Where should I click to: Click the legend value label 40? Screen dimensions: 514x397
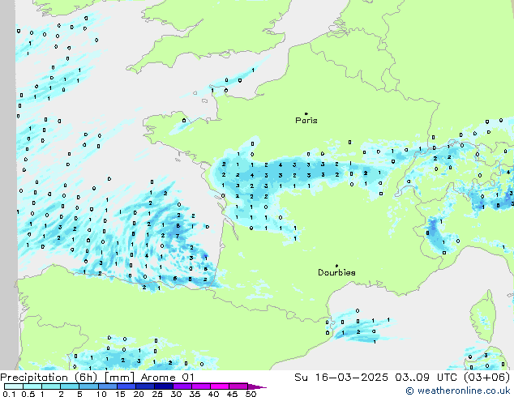pos(214,394)
